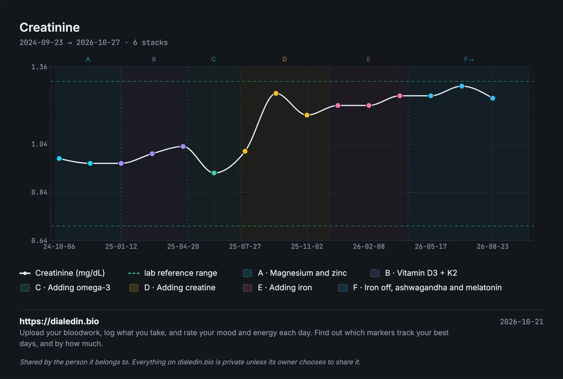Click the Adding creatine legend swatch
Viewport: 563px width, 379px height.
click(x=134, y=288)
